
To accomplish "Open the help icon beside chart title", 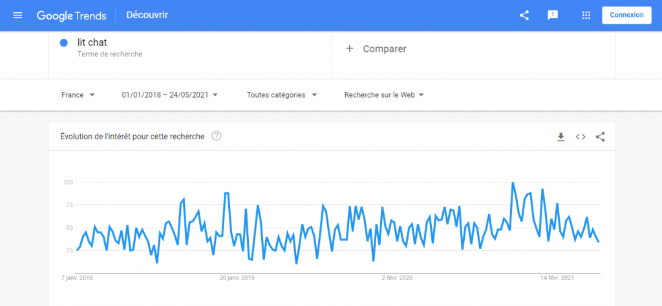I will pos(217,136).
